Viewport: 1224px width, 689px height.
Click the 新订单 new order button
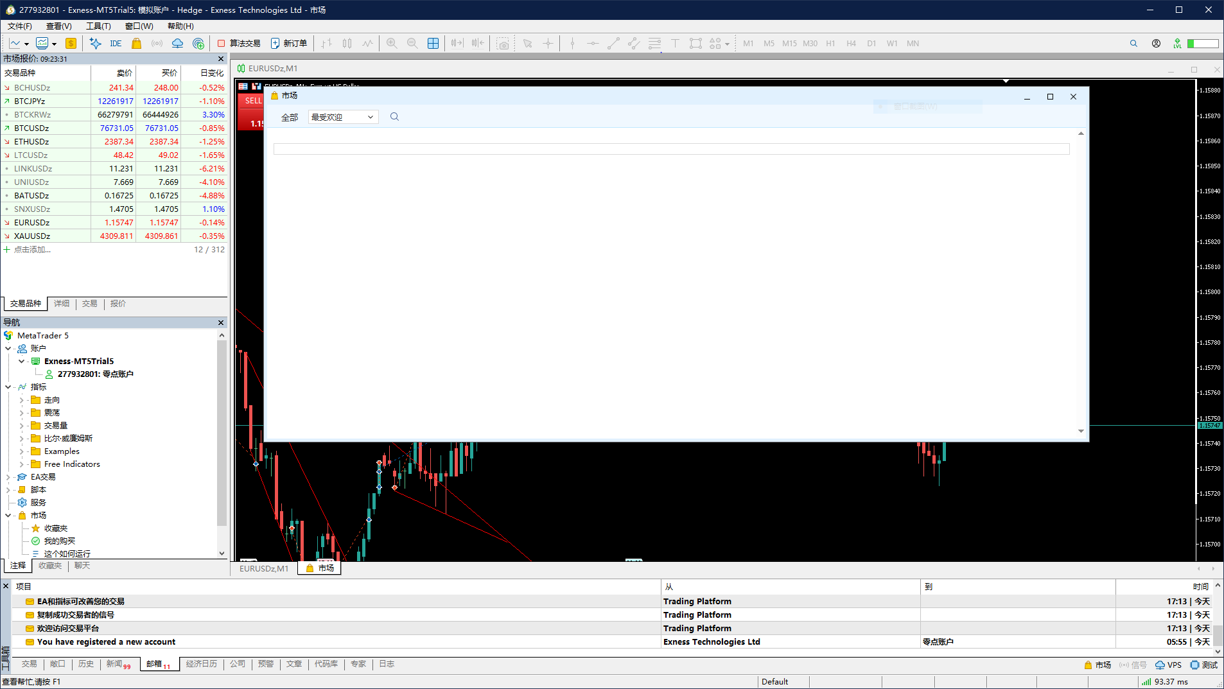point(289,43)
